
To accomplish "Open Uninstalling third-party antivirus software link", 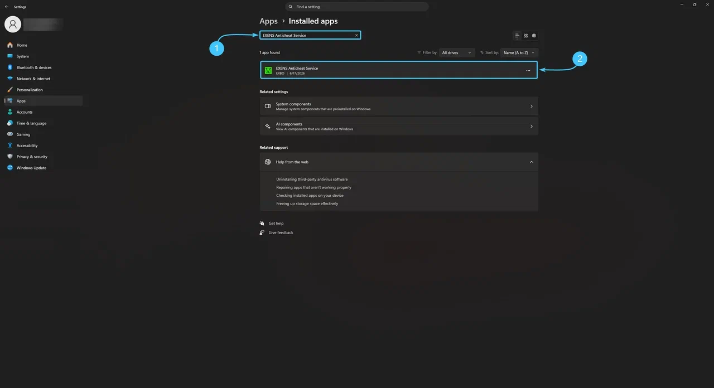I will 312,180.
